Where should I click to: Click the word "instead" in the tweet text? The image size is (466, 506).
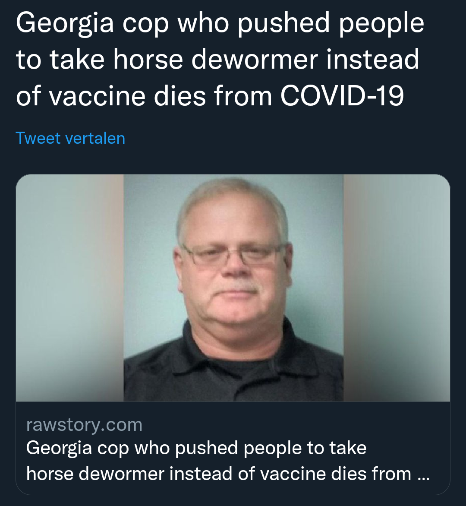[373, 60]
